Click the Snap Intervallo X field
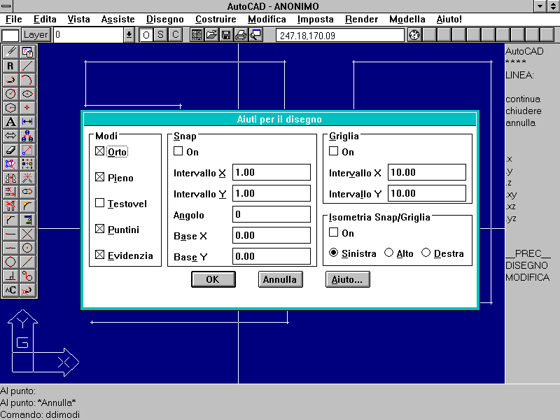The width and height of the screenshot is (560, 420). pyautogui.click(x=272, y=172)
